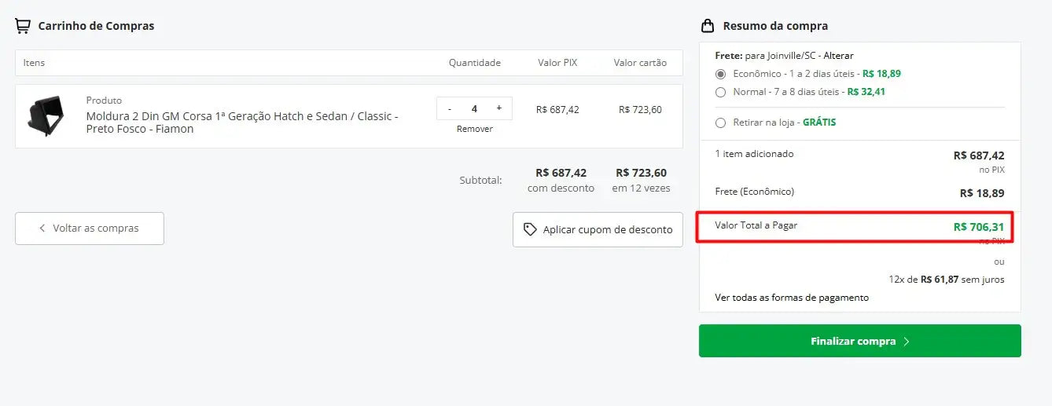Increase quantity with the plus button
The height and width of the screenshot is (406, 1052).
(498, 108)
